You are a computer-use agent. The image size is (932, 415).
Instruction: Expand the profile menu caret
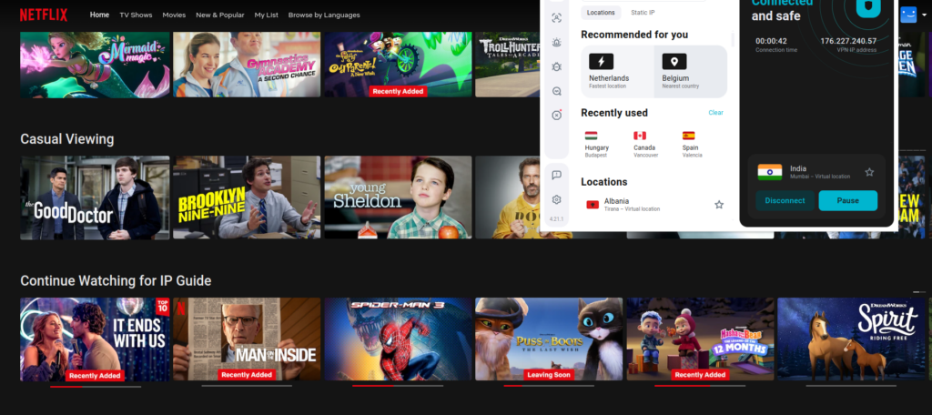coord(924,15)
